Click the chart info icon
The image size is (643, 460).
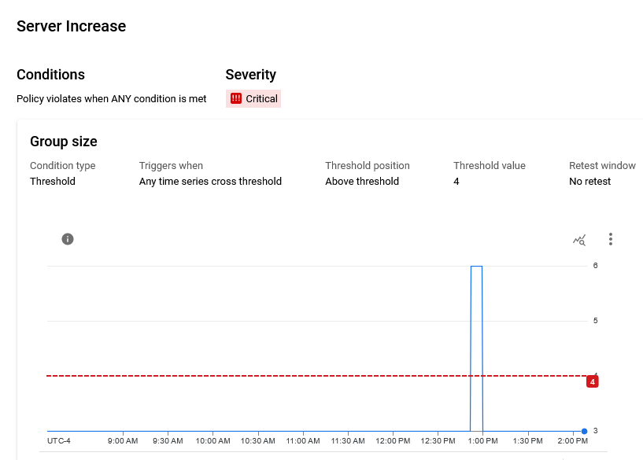pos(68,239)
